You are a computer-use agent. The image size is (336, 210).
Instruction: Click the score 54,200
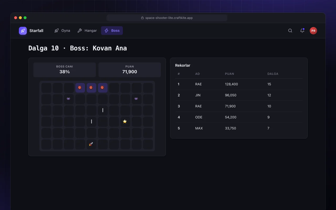[231, 117]
